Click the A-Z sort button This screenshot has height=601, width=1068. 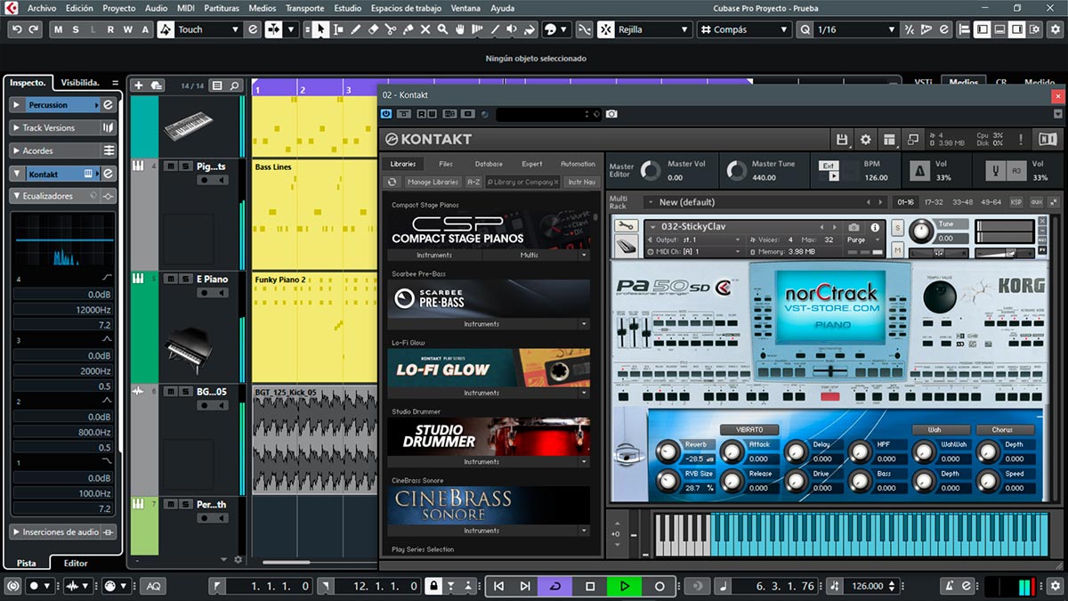[473, 182]
